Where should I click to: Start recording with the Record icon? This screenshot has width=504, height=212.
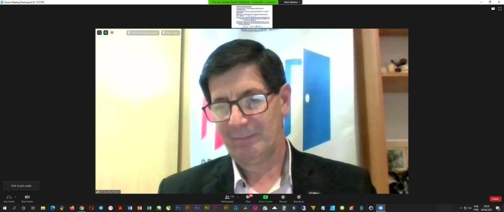coord(283,197)
